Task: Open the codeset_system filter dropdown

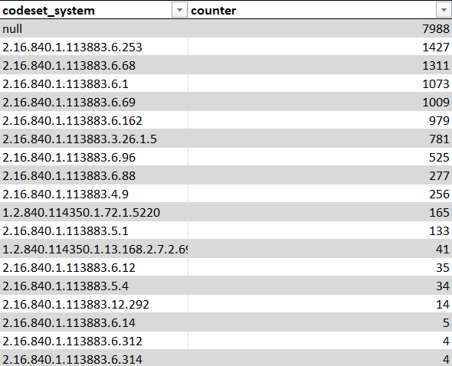Action: [x=179, y=11]
